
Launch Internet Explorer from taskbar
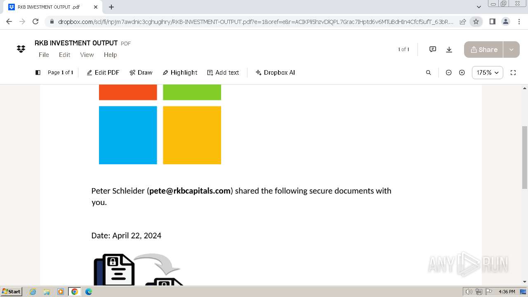coord(33,292)
